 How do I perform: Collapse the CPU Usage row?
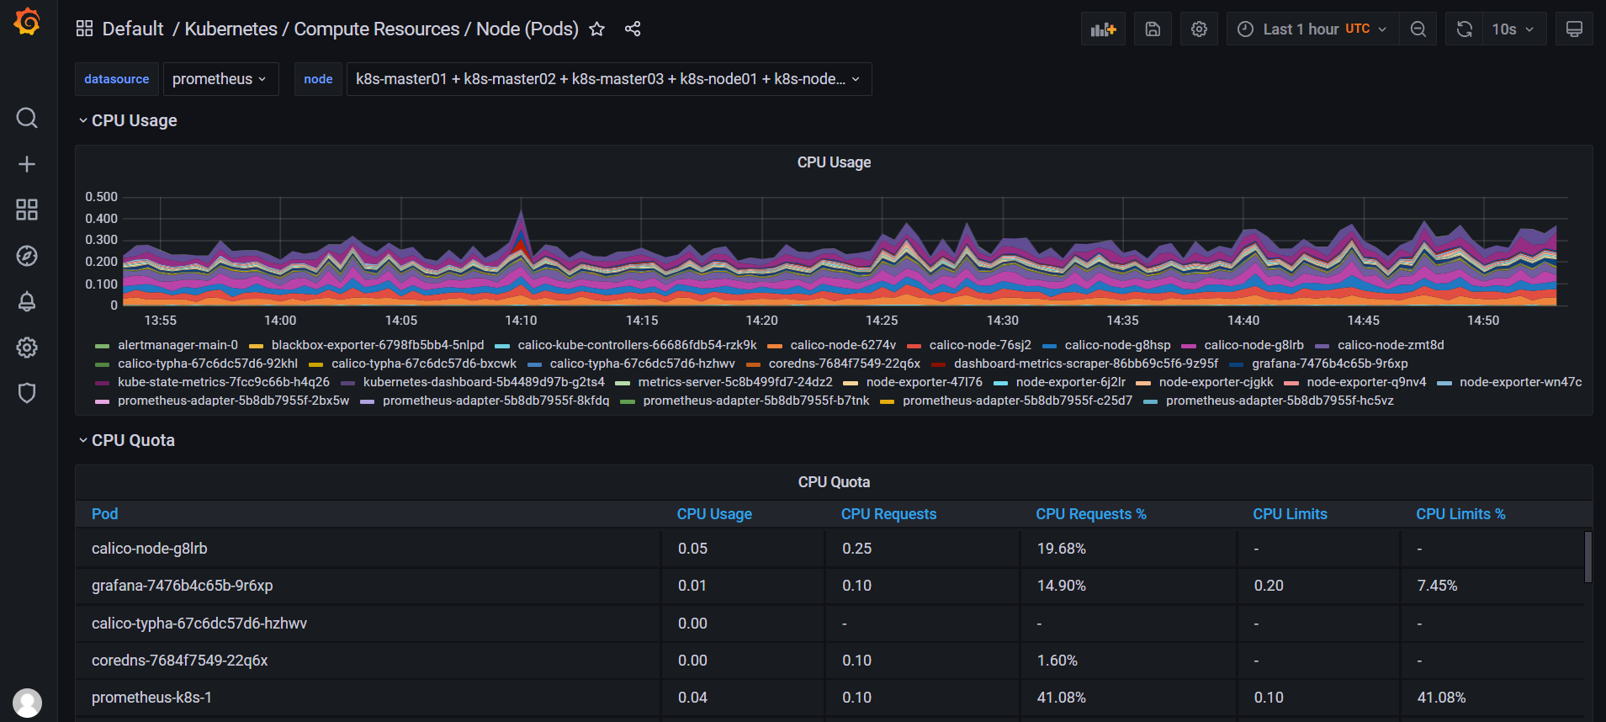tap(127, 120)
